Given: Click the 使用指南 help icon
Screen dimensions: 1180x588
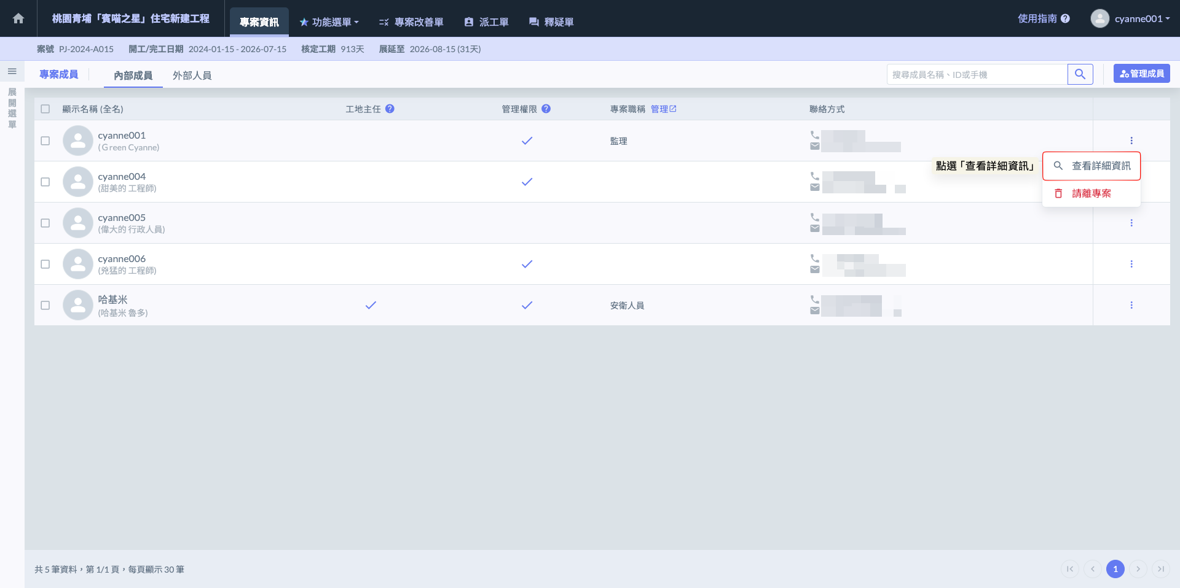Looking at the screenshot, I should click(x=1065, y=18).
